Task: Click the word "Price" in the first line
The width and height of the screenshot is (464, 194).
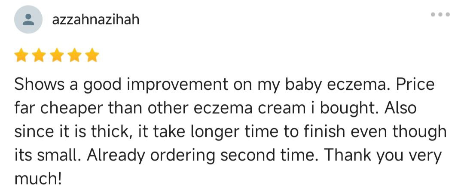Action: point(415,85)
